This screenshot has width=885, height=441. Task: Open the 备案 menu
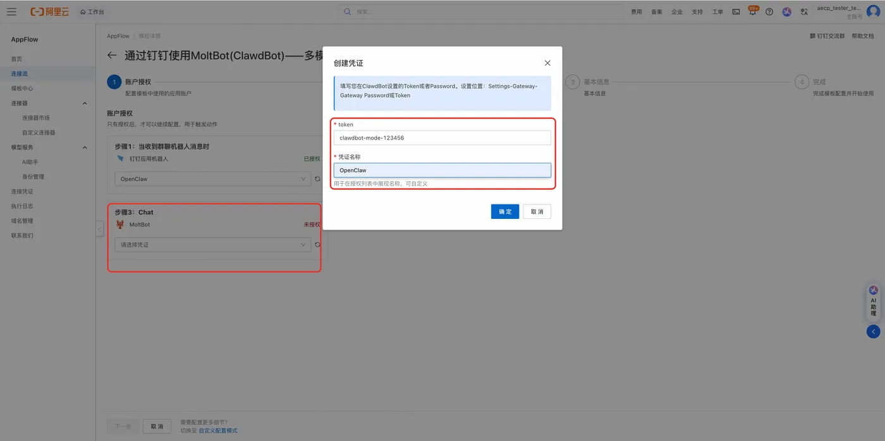click(x=657, y=12)
